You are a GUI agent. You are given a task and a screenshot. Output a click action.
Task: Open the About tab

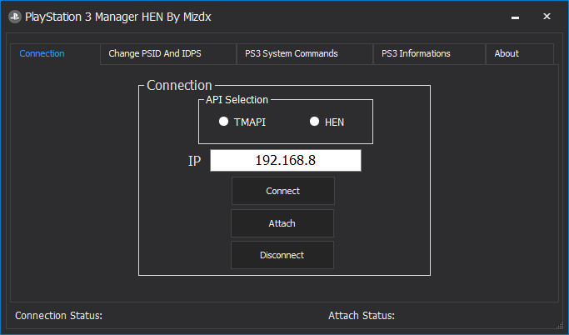520,53
